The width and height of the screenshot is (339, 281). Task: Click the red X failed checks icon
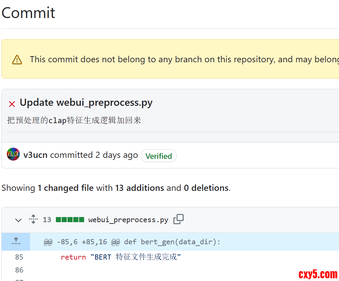click(12, 104)
